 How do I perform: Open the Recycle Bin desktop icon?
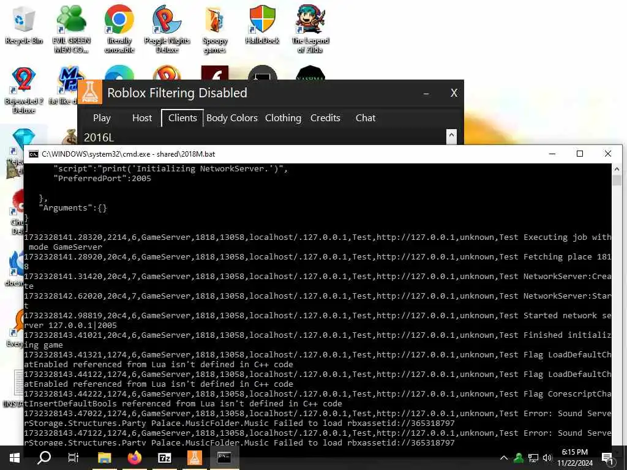24,24
